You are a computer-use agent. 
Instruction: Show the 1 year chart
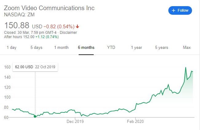pyautogui.click(x=136, y=47)
